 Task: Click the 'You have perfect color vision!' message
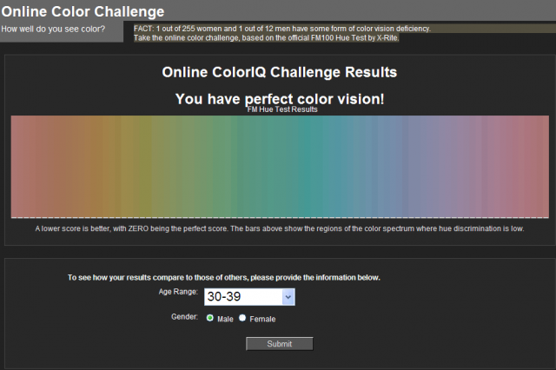pos(280,99)
